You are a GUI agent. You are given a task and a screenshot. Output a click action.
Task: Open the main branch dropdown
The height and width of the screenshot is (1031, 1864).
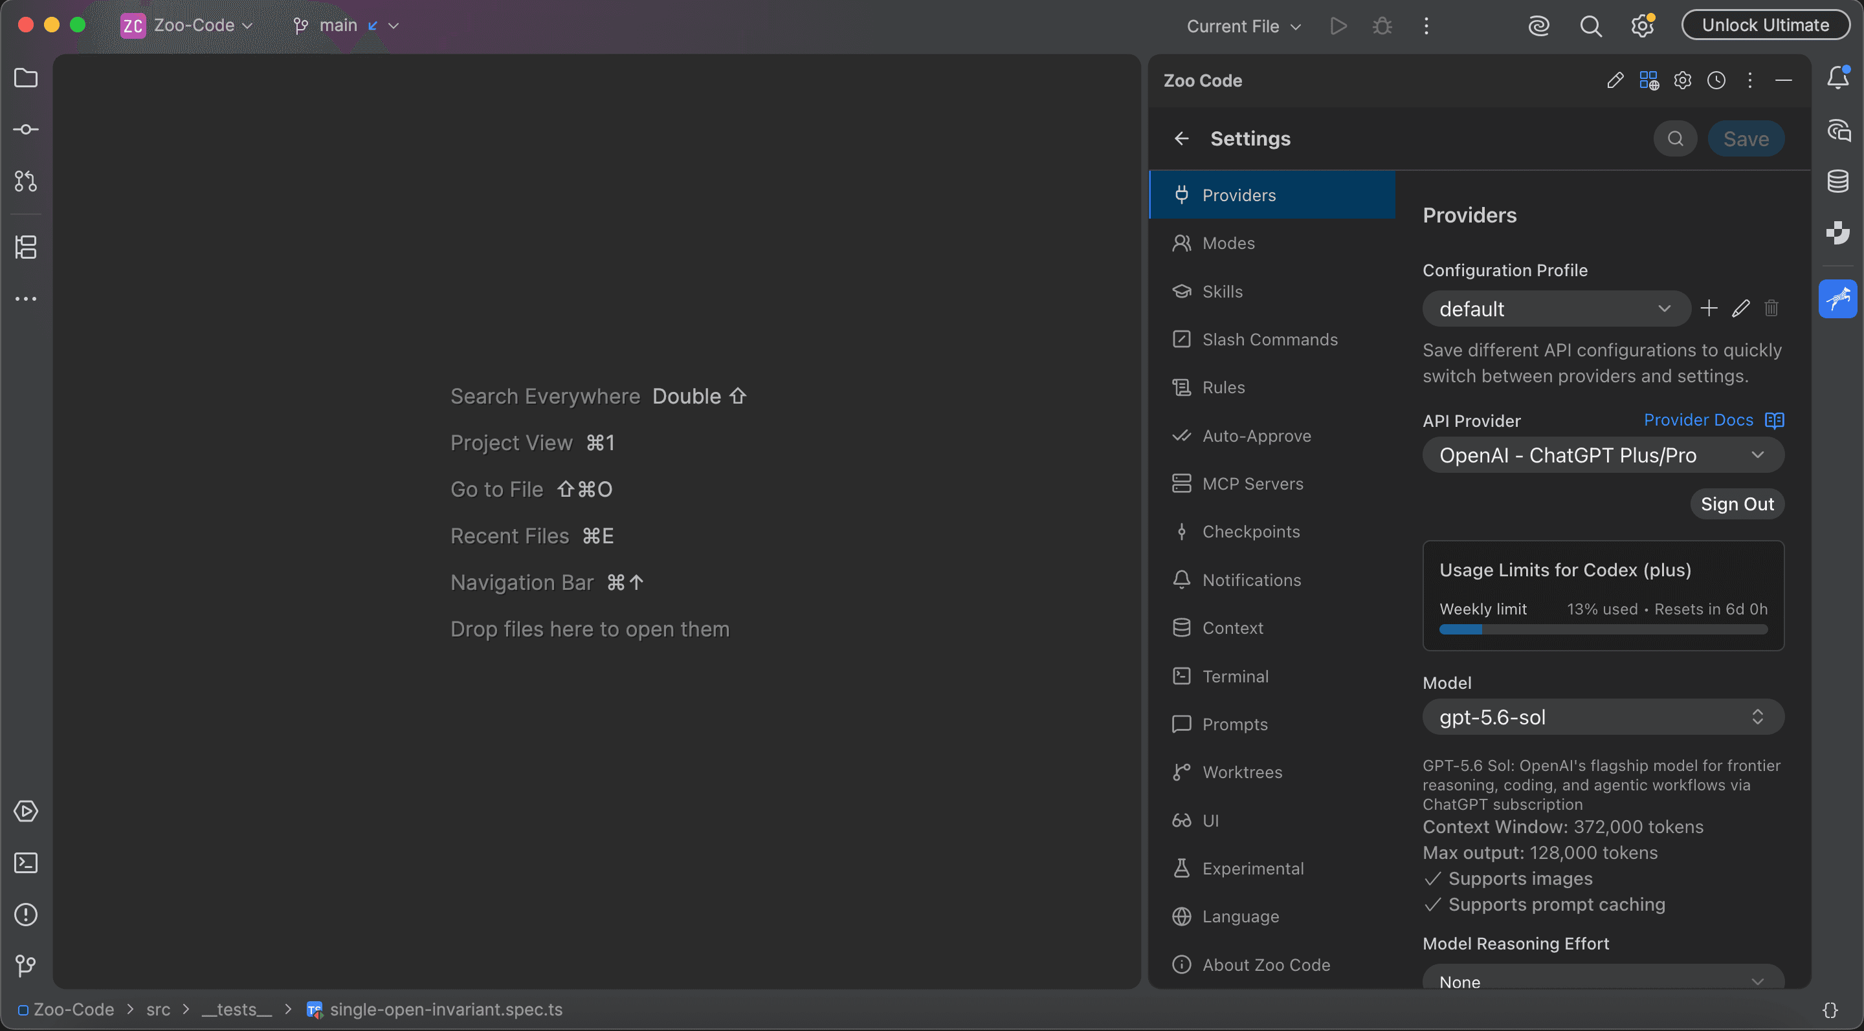346,25
